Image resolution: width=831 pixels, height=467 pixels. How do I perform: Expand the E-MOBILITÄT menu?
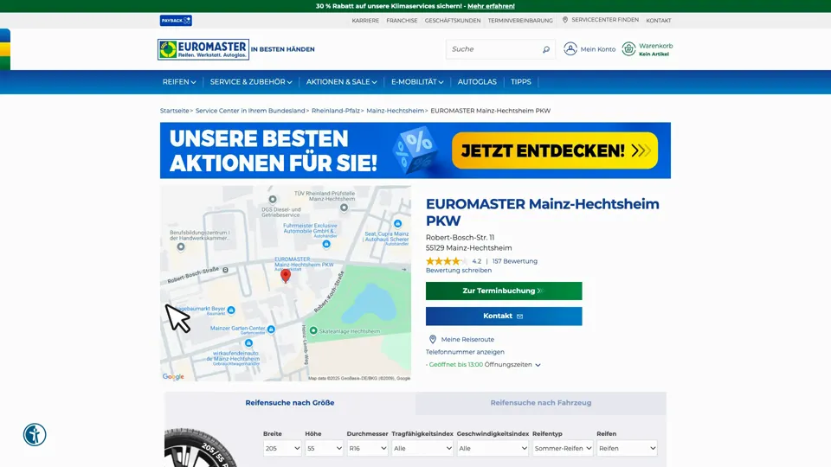417,82
